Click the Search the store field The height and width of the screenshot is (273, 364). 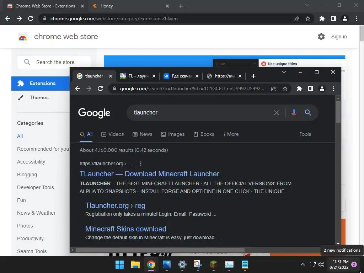tap(54, 62)
